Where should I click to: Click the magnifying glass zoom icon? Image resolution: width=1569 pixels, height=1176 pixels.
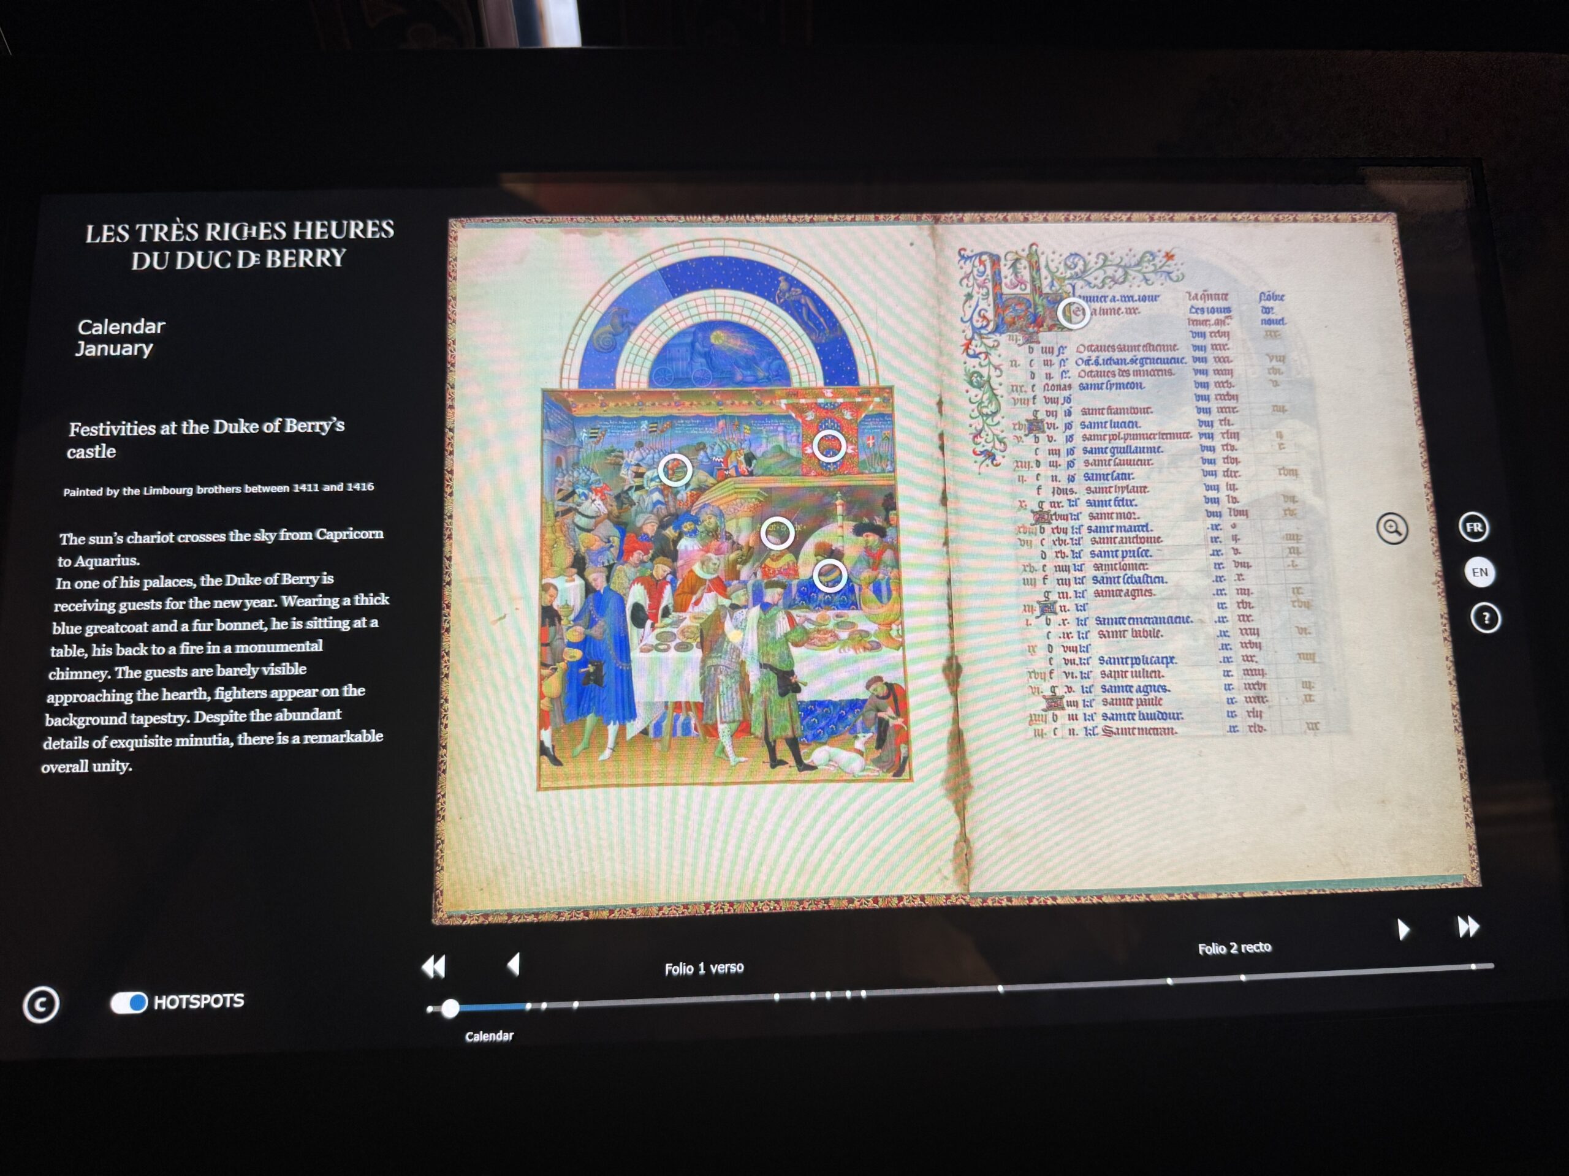point(1392,529)
